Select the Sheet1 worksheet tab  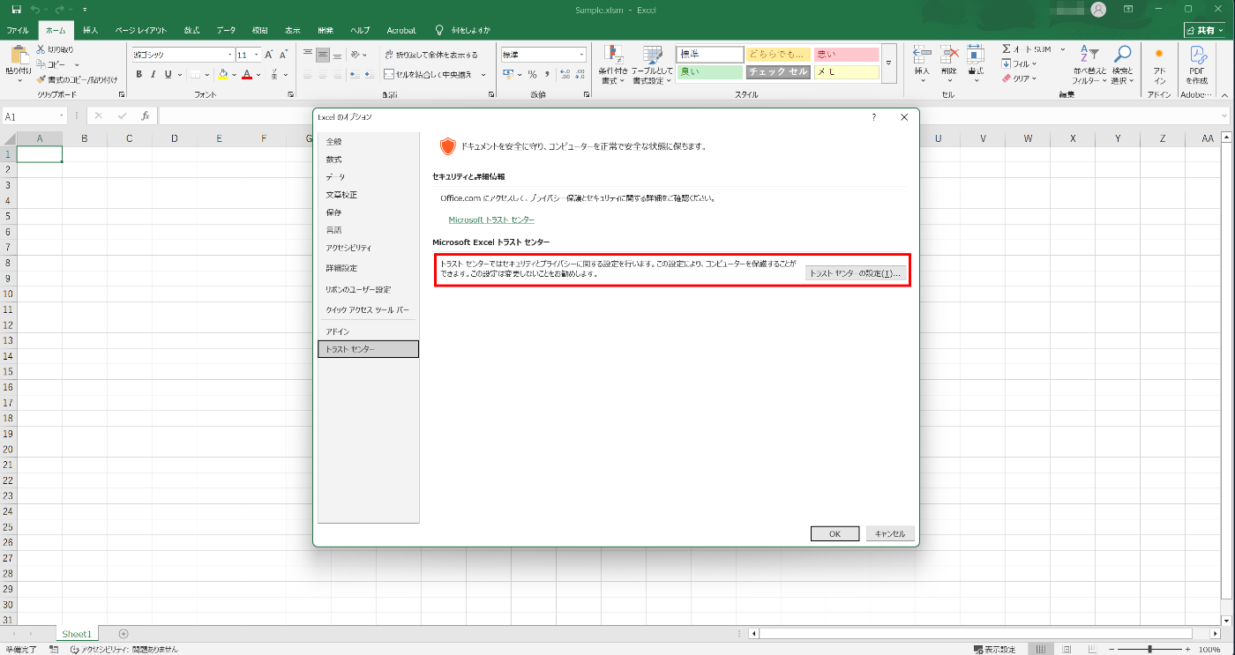pyautogui.click(x=77, y=634)
